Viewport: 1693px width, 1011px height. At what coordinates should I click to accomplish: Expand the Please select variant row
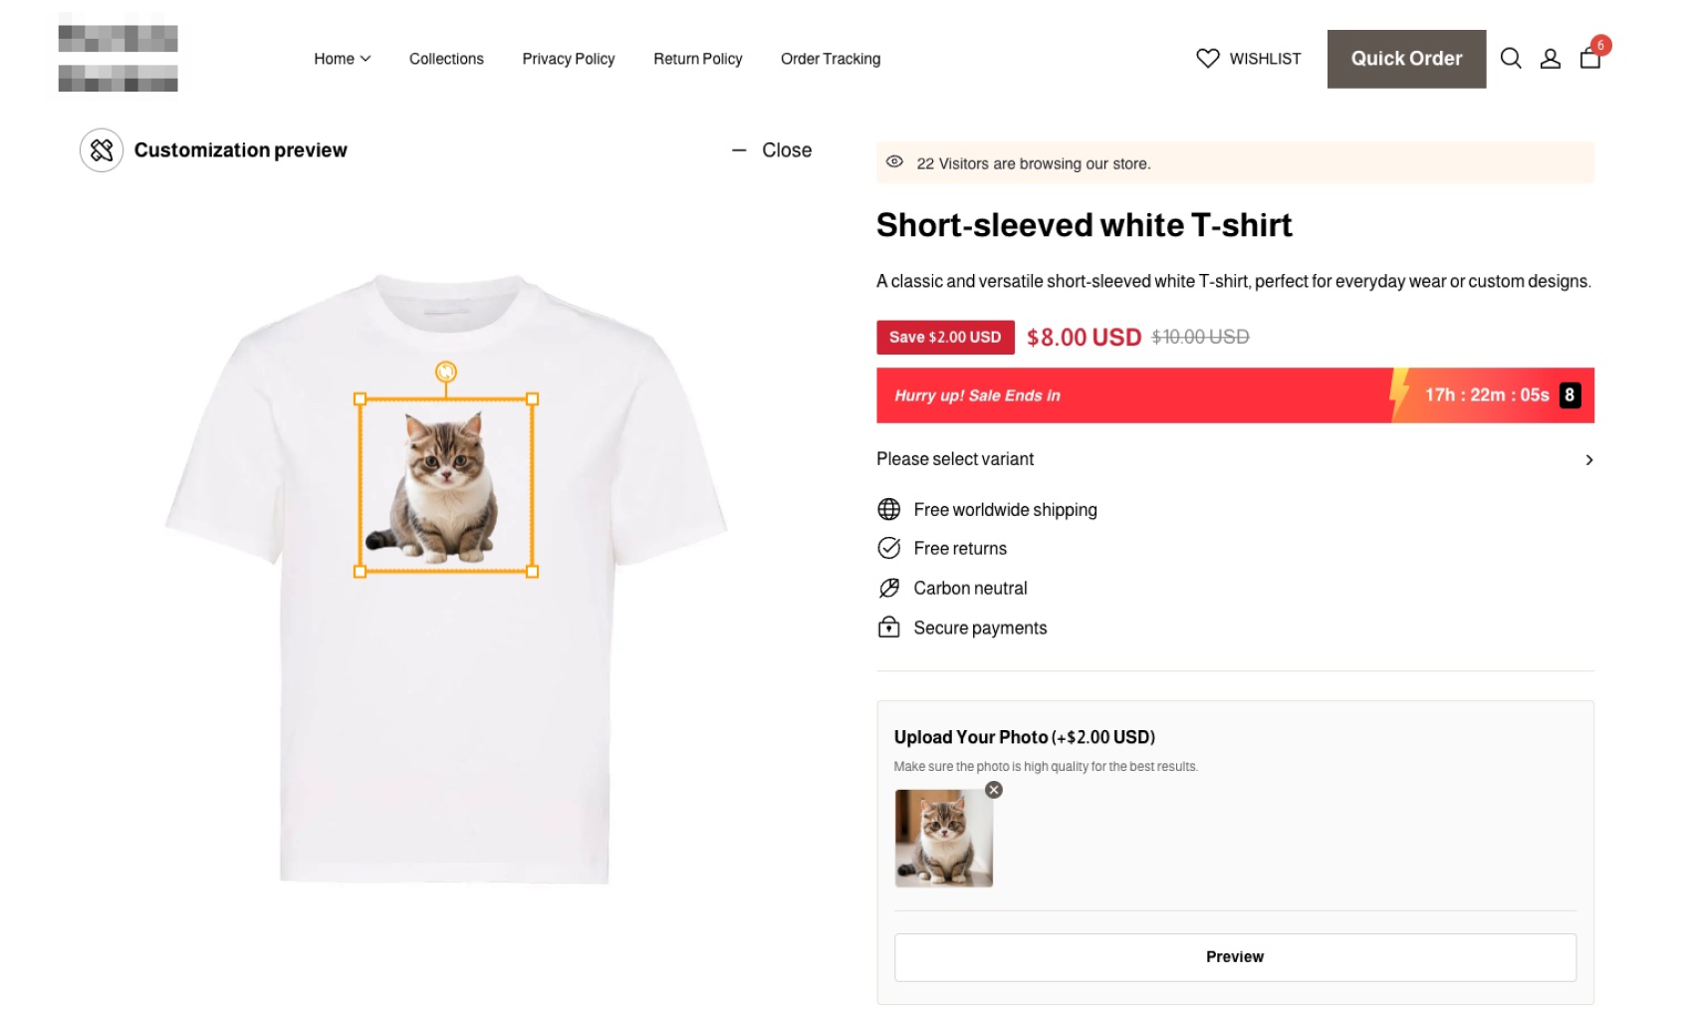click(1588, 459)
